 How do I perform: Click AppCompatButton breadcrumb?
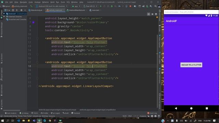point(98,110)
